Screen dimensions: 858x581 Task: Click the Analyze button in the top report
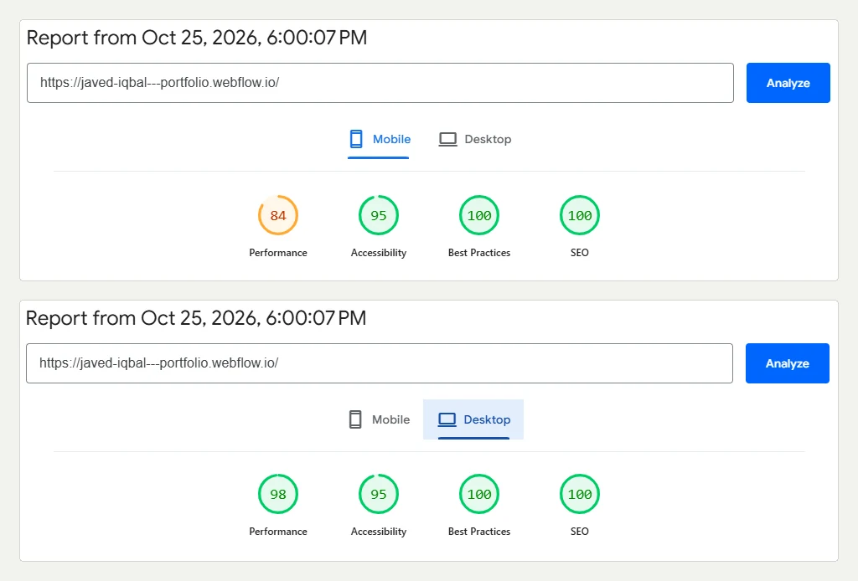[788, 83]
